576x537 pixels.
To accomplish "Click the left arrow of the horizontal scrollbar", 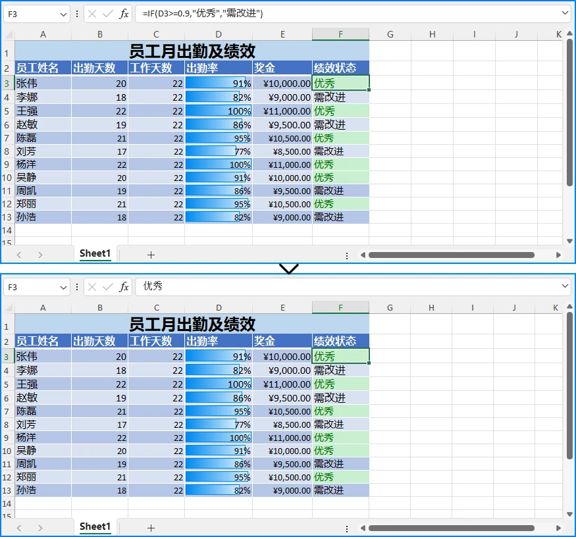I will [363, 255].
